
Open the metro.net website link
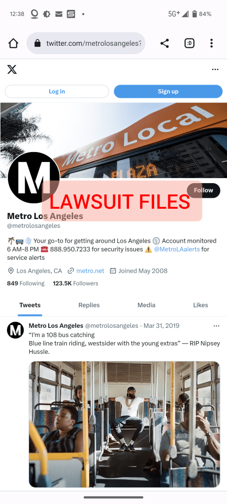pyautogui.click(x=90, y=271)
